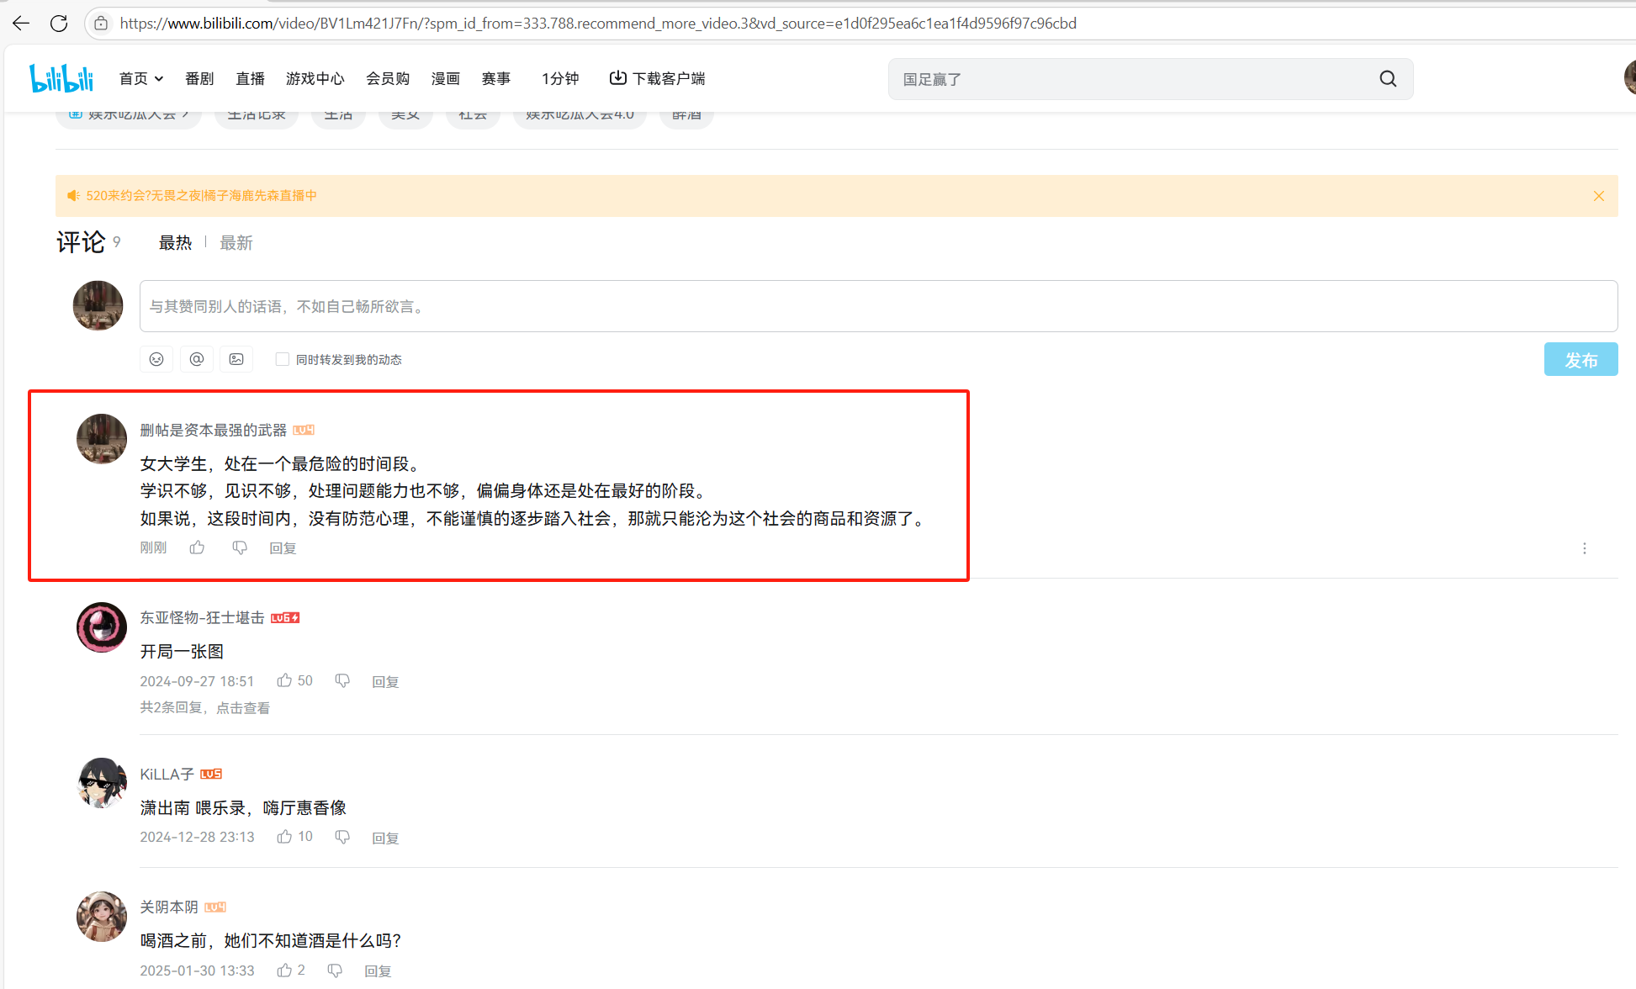Image resolution: width=1636 pixels, height=989 pixels.
Task: Dislike the KiLLA子 comment
Action: pos(342,837)
